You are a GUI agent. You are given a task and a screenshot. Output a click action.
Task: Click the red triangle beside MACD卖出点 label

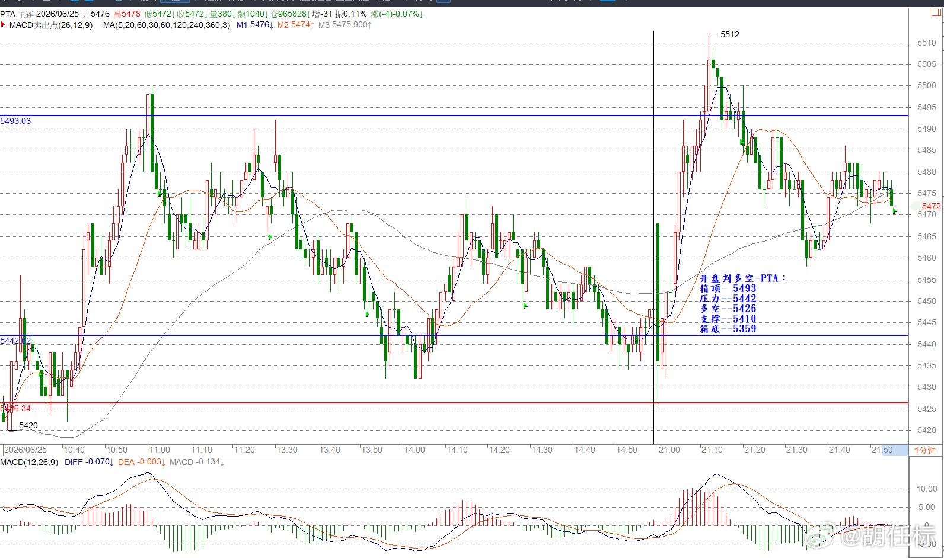(4, 25)
